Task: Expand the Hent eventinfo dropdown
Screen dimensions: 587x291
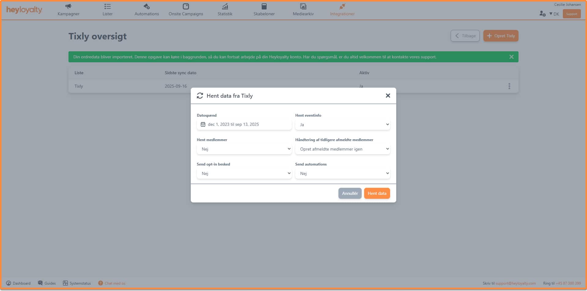Action: coord(342,125)
